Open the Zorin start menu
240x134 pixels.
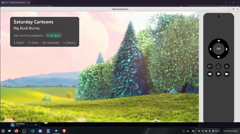3,131
